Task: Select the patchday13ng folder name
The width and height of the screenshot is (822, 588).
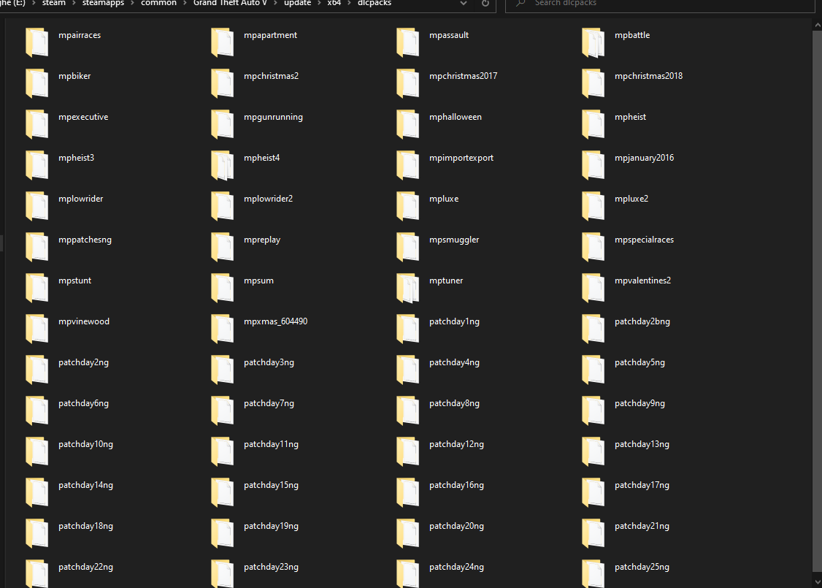Action: [642, 444]
